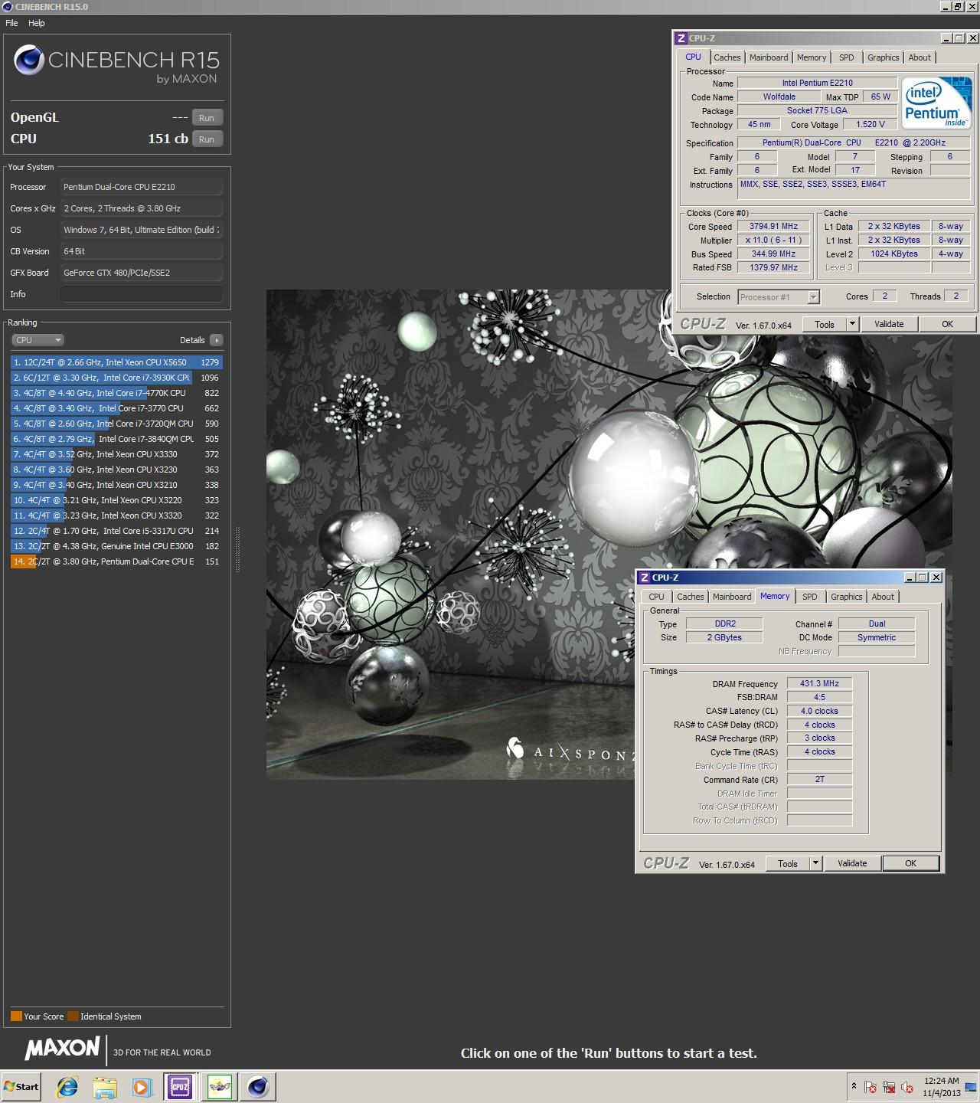This screenshot has width=980, height=1103.
Task: Open Graphics tab in lower CPU-Z window
Action: (846, 597)
